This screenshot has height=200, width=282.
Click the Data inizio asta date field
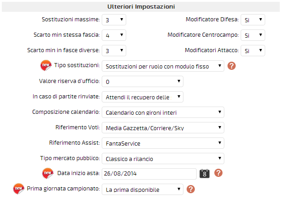(149, 174)
